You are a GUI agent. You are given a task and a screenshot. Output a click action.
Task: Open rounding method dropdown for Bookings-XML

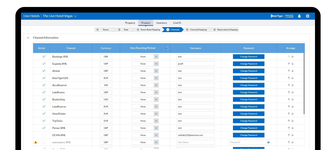pyautogui.click(x=156, y=57)
